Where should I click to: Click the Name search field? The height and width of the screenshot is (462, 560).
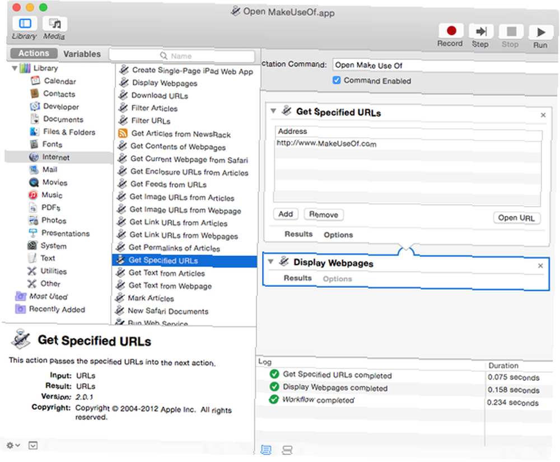182,56
